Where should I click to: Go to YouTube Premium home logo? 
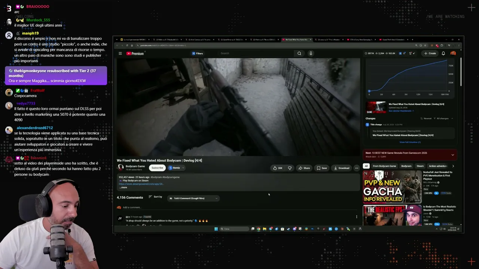point(135,53)
